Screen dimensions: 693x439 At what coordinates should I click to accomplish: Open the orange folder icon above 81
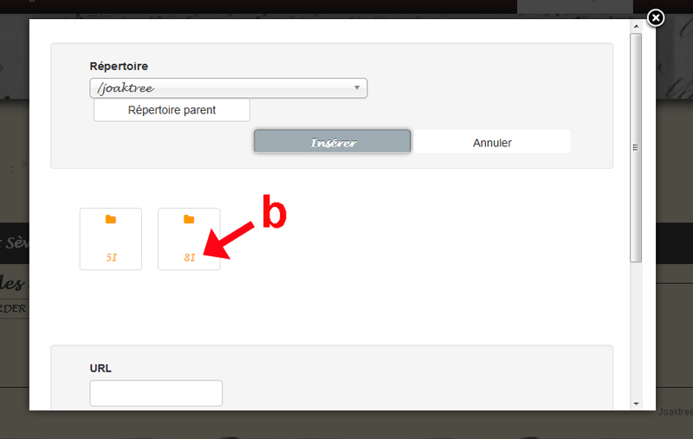(189, 219)
